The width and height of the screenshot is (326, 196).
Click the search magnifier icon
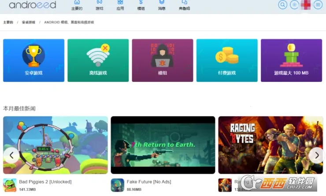tap(283, 5)
